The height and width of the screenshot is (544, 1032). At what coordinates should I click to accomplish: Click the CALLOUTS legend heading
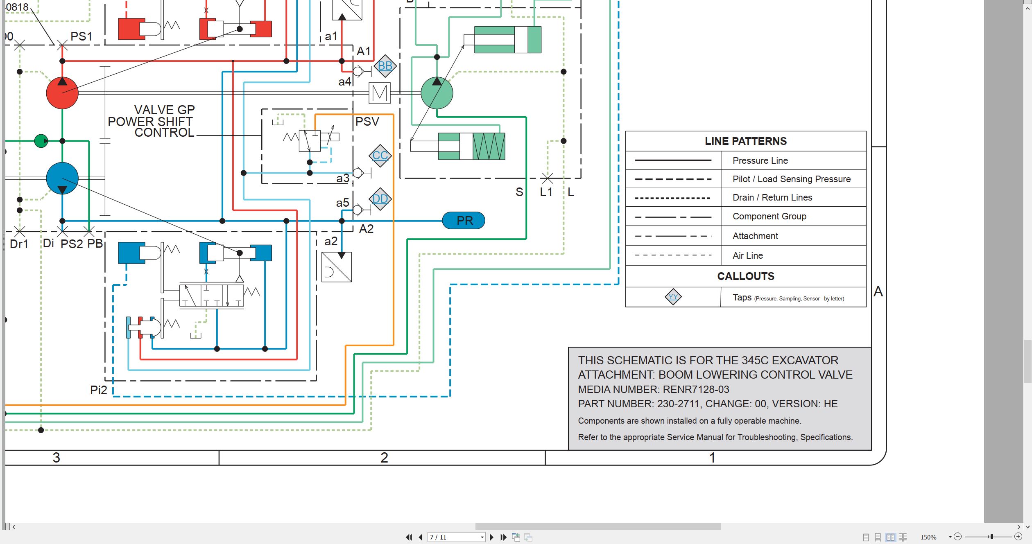tap(746, 276)
